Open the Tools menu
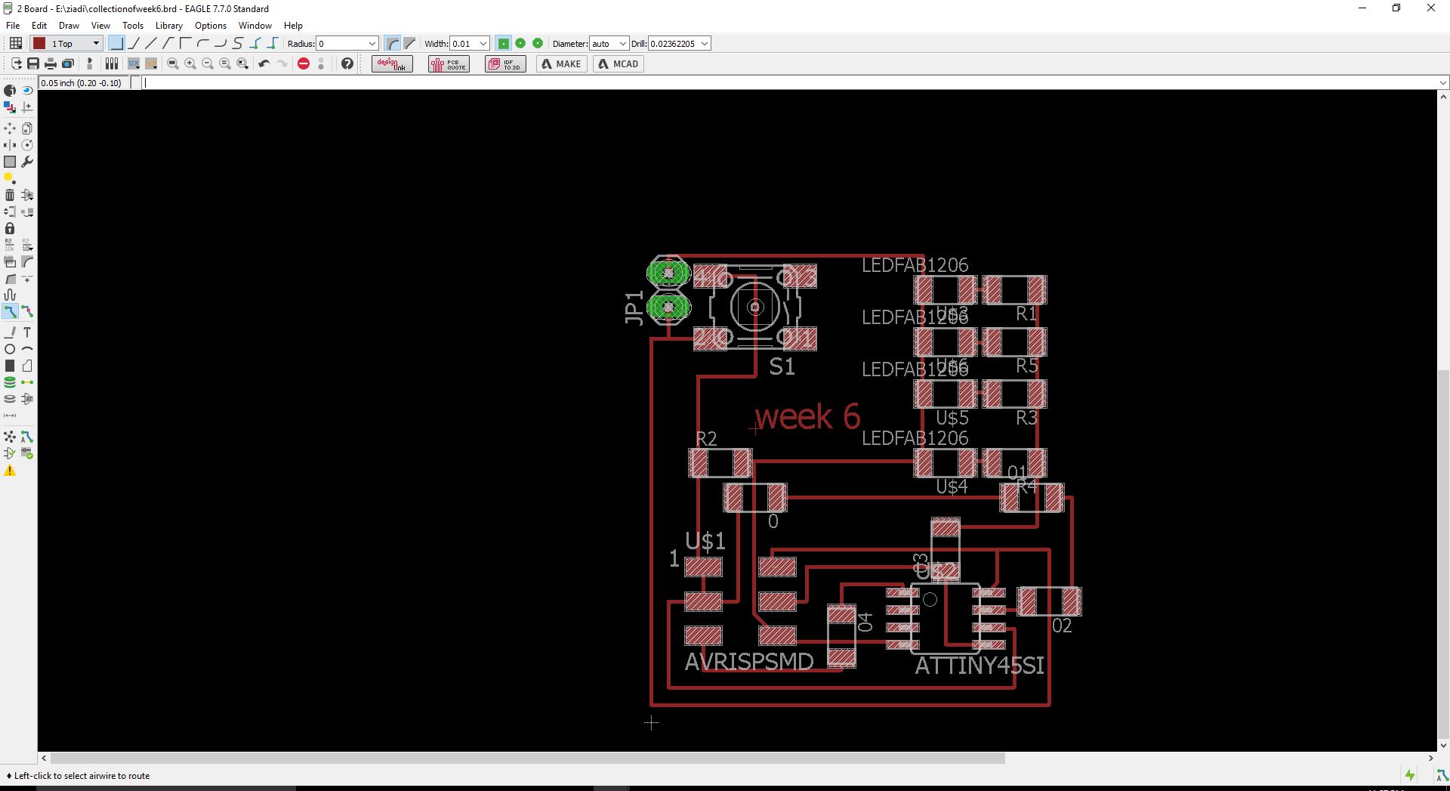 coord(133,26)
